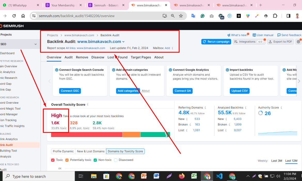Open File Explorer from the taskbar
Screen dimensions: 302x181
(x=94, y=176)
